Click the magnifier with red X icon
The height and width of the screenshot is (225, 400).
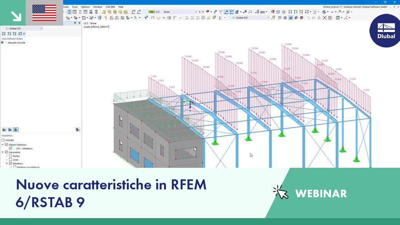(273, 12)
